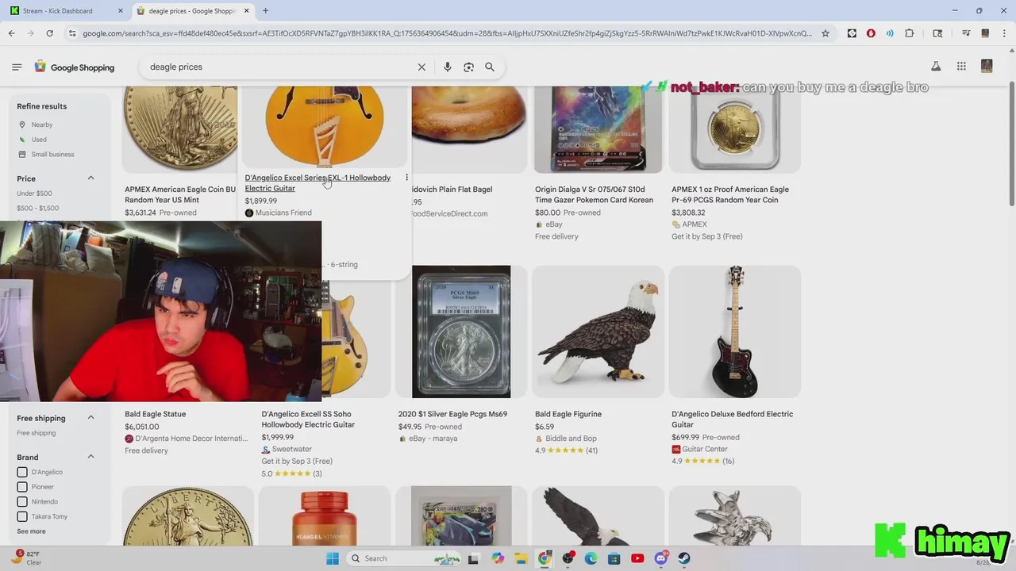Select the $500 - $1,500 price filter
The height and width of the screenshot is (571, 1016).
pyautogui.click(x=37, y=209)
